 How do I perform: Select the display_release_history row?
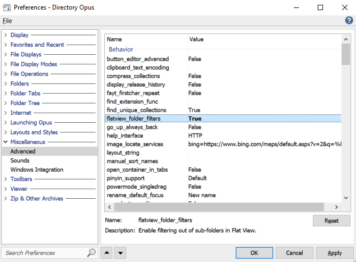[x=223, y=84]
